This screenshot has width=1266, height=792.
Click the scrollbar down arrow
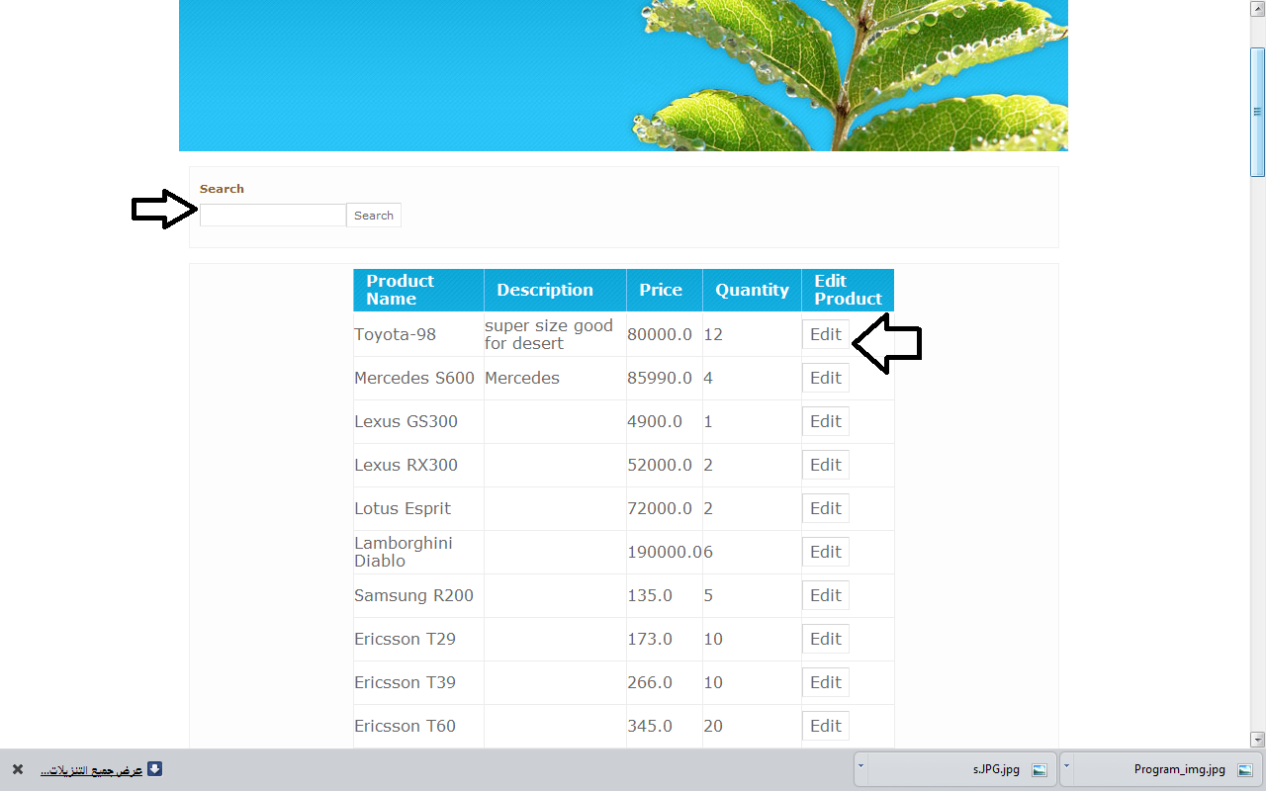point(1258,739)
